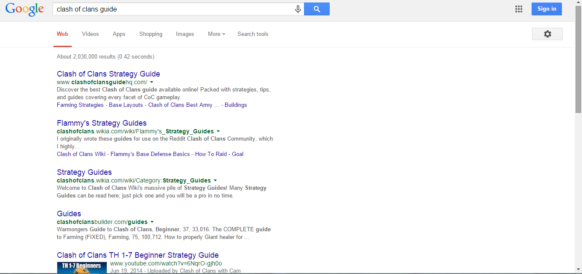Select the Web tab
The height and width of the screenshot is (274, 582).
point(62,34)
